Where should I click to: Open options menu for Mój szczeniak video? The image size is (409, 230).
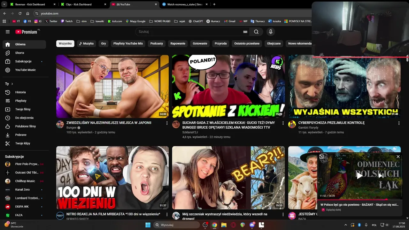283,214
